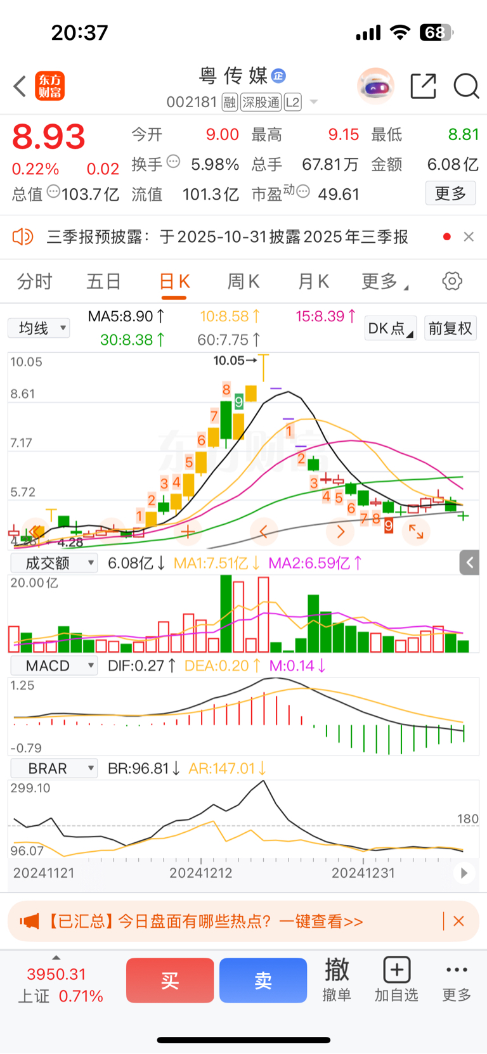The image size is (487, 1054).
Task: Tap MA1:7.51亿 volume average value
Action: pos(217,563)
